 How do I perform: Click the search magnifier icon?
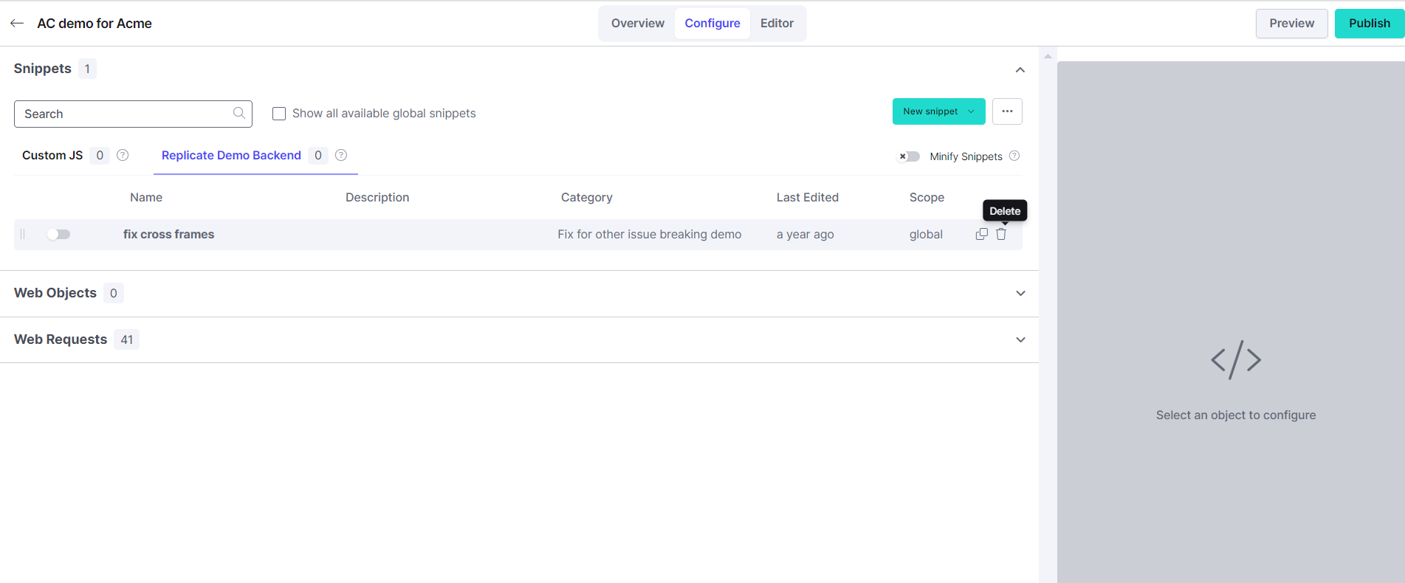(x=239, y=113)
